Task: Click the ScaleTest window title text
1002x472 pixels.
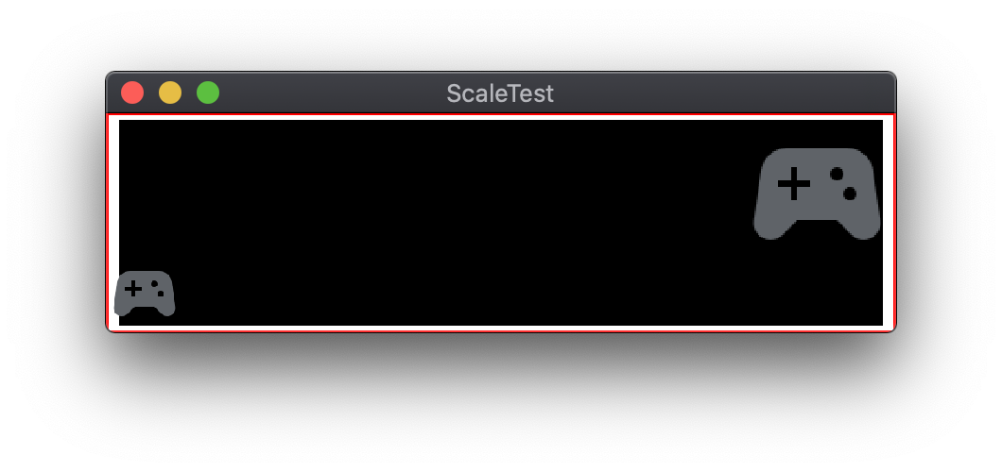Action: pos(500,93)
